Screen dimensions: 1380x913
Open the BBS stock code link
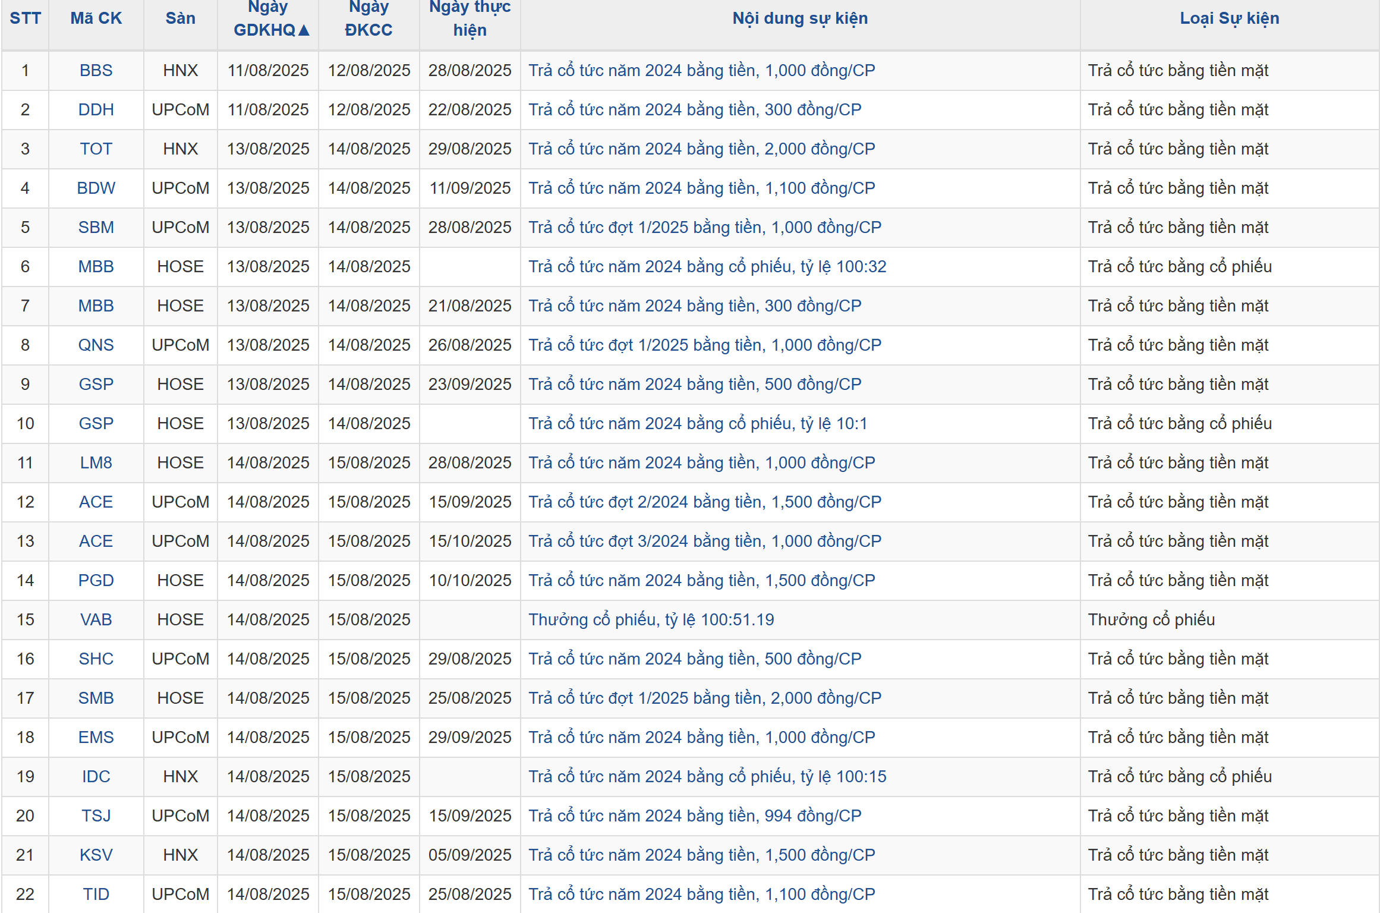(96, 71)
